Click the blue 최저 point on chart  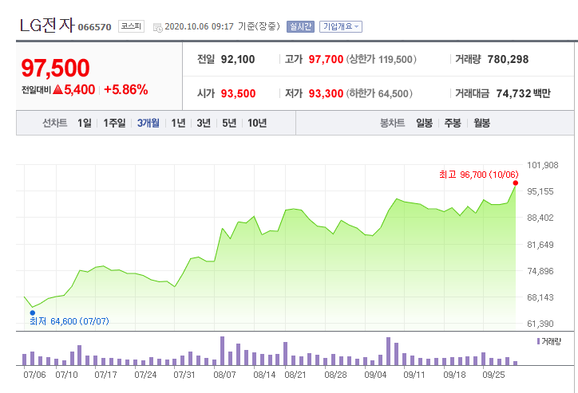click(x=32, y=313)
